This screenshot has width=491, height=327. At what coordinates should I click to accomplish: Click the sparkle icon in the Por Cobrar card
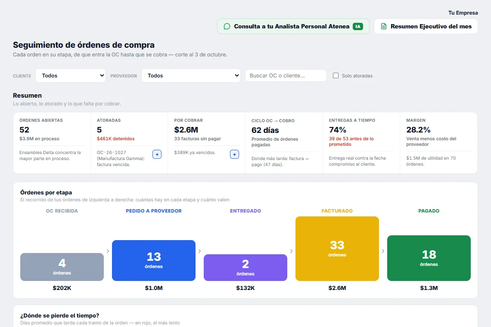pos(235,154)
